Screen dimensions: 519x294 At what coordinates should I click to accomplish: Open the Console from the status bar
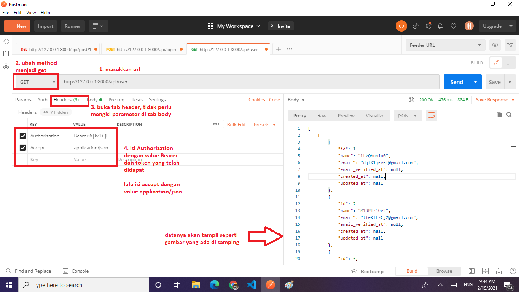[75, 271]
